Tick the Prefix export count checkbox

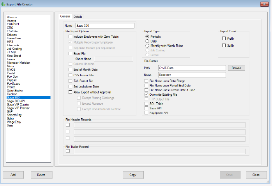[x=224, y=39]
